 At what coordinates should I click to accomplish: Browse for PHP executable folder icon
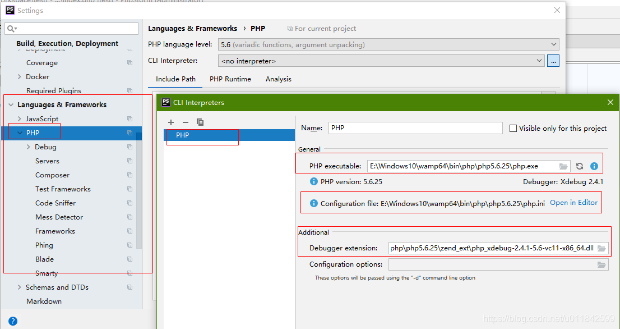pyautogui.click(x=563, y=166)
